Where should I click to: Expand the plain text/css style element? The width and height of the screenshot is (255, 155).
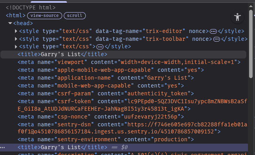tap(16, 47)
